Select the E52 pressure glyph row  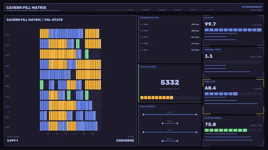170,50
